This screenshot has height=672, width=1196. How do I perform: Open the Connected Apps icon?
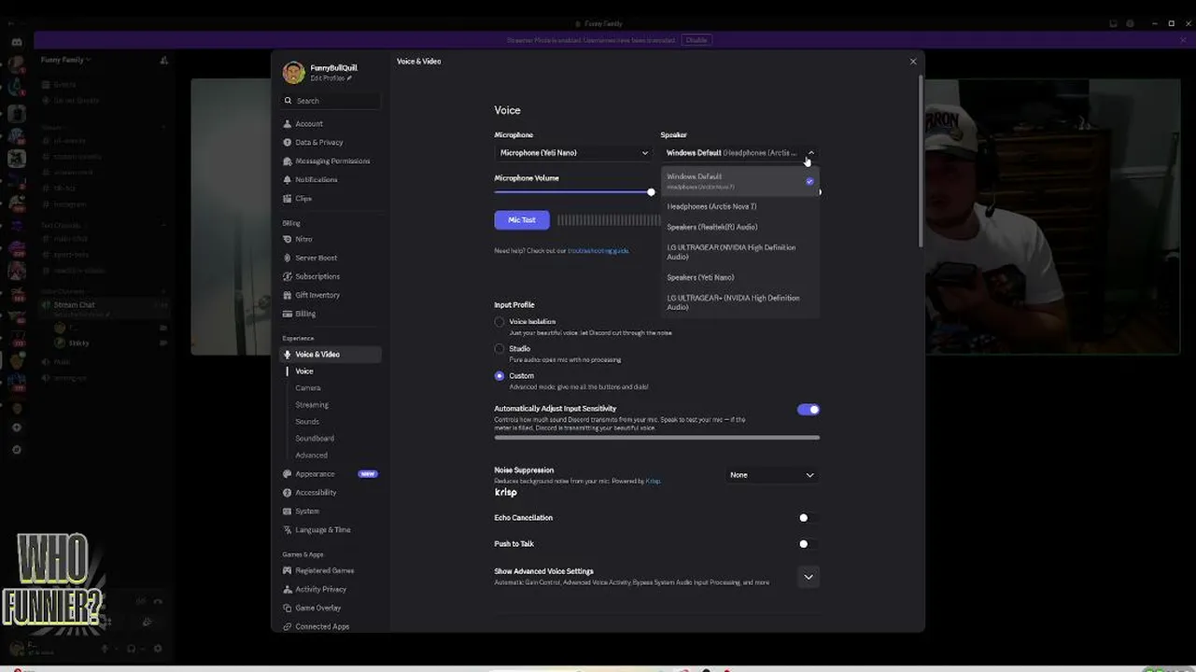pos(288,627)
